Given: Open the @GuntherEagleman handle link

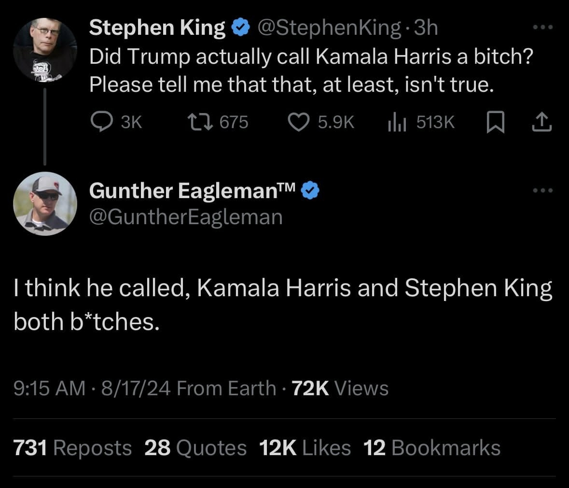Looking at the screenshot, I should pyautogui.click(x=186, y=216).
